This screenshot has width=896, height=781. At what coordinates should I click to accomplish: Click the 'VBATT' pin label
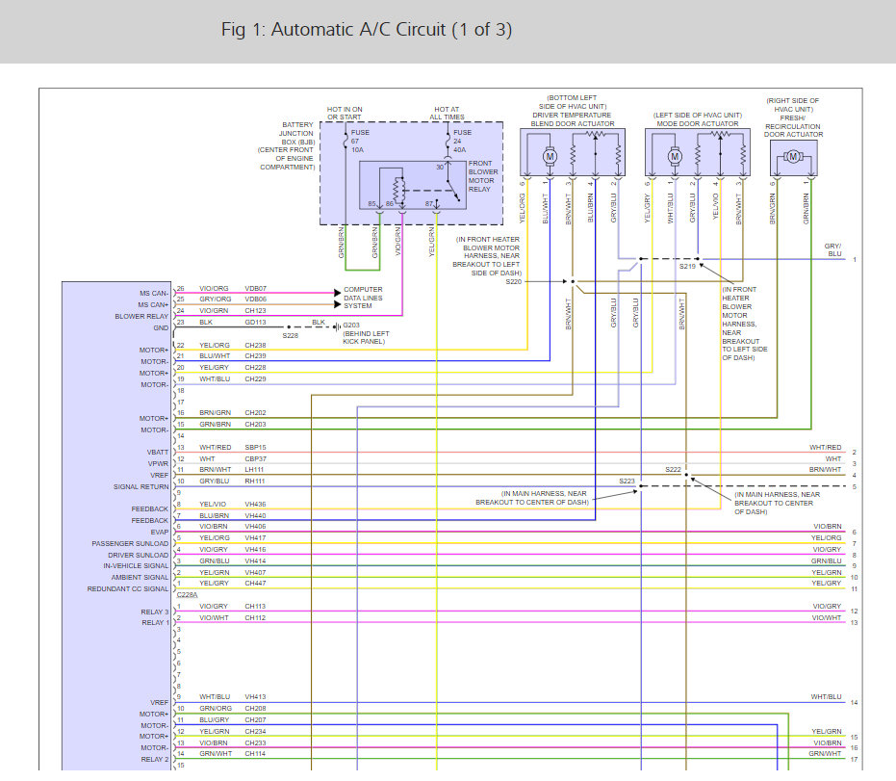point(158,453)
